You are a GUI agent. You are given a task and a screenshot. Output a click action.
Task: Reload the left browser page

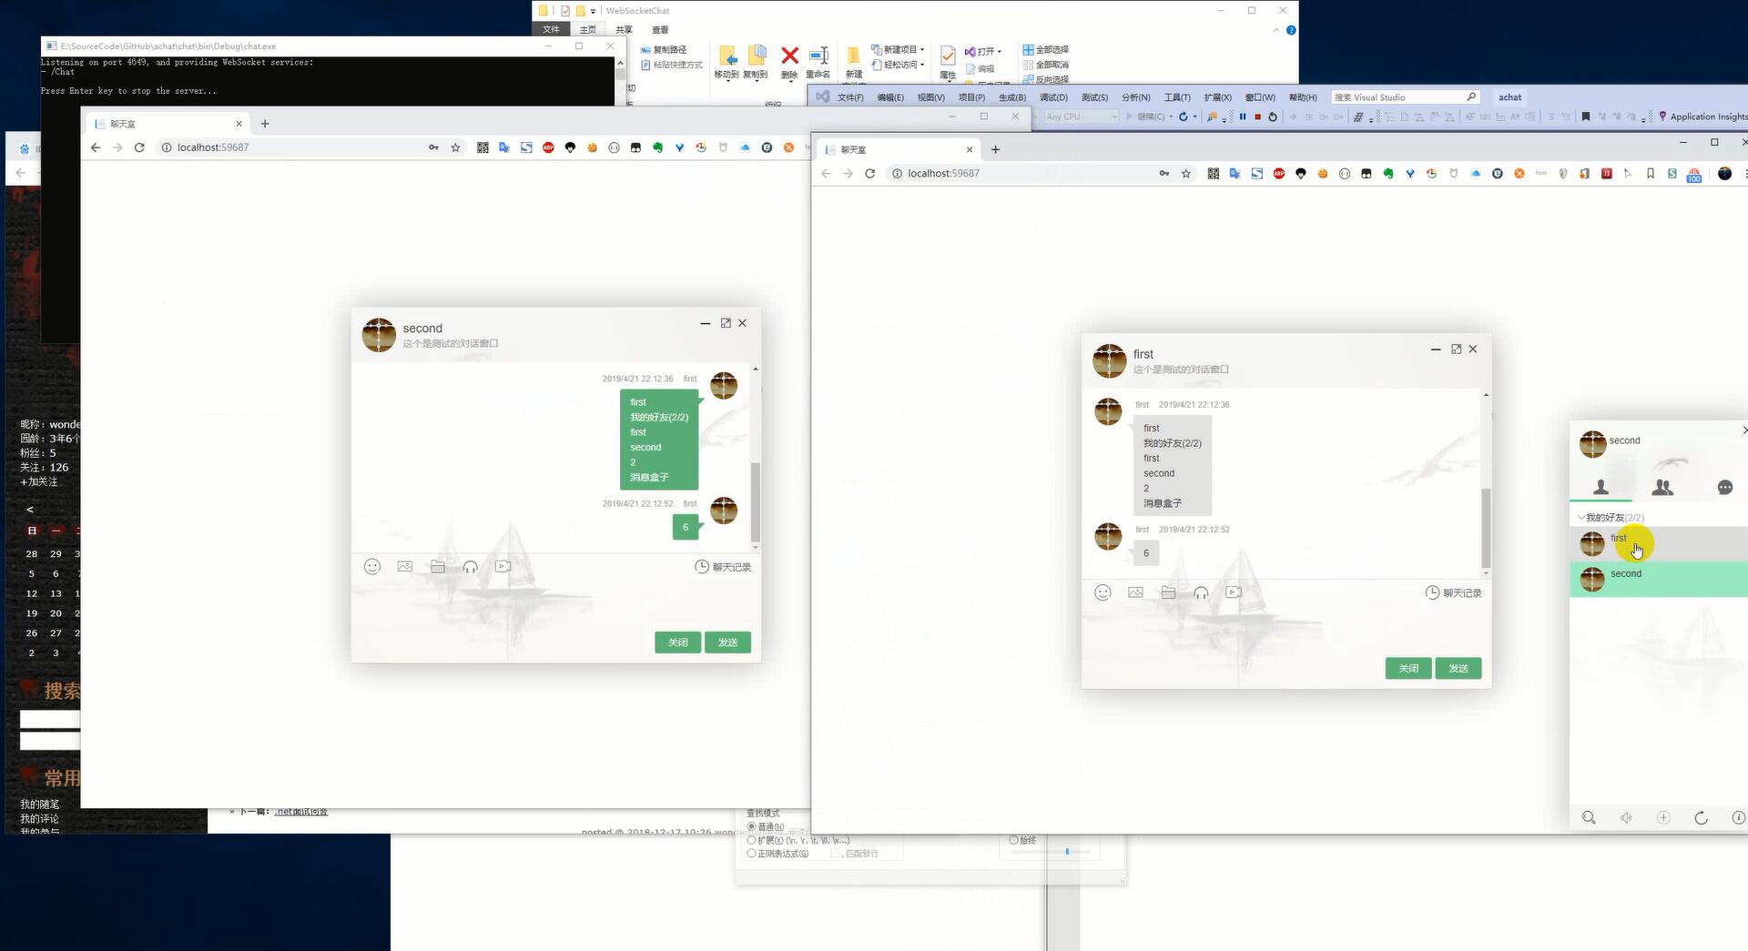coord(139,147)
